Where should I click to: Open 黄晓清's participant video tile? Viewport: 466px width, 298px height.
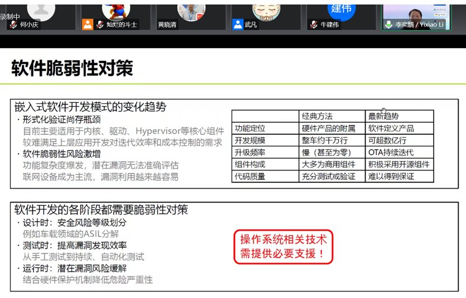[x=191, y=11]
